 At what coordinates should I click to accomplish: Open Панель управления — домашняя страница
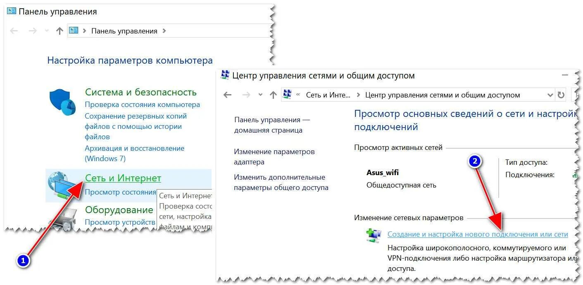pos(272,125)
